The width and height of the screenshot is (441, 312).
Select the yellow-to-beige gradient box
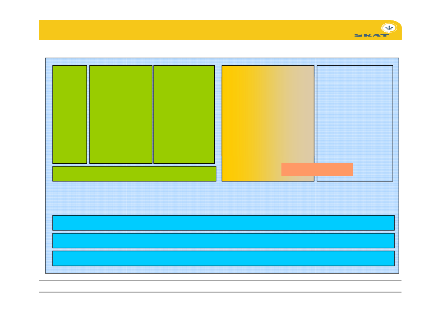[x=268, y=123]
